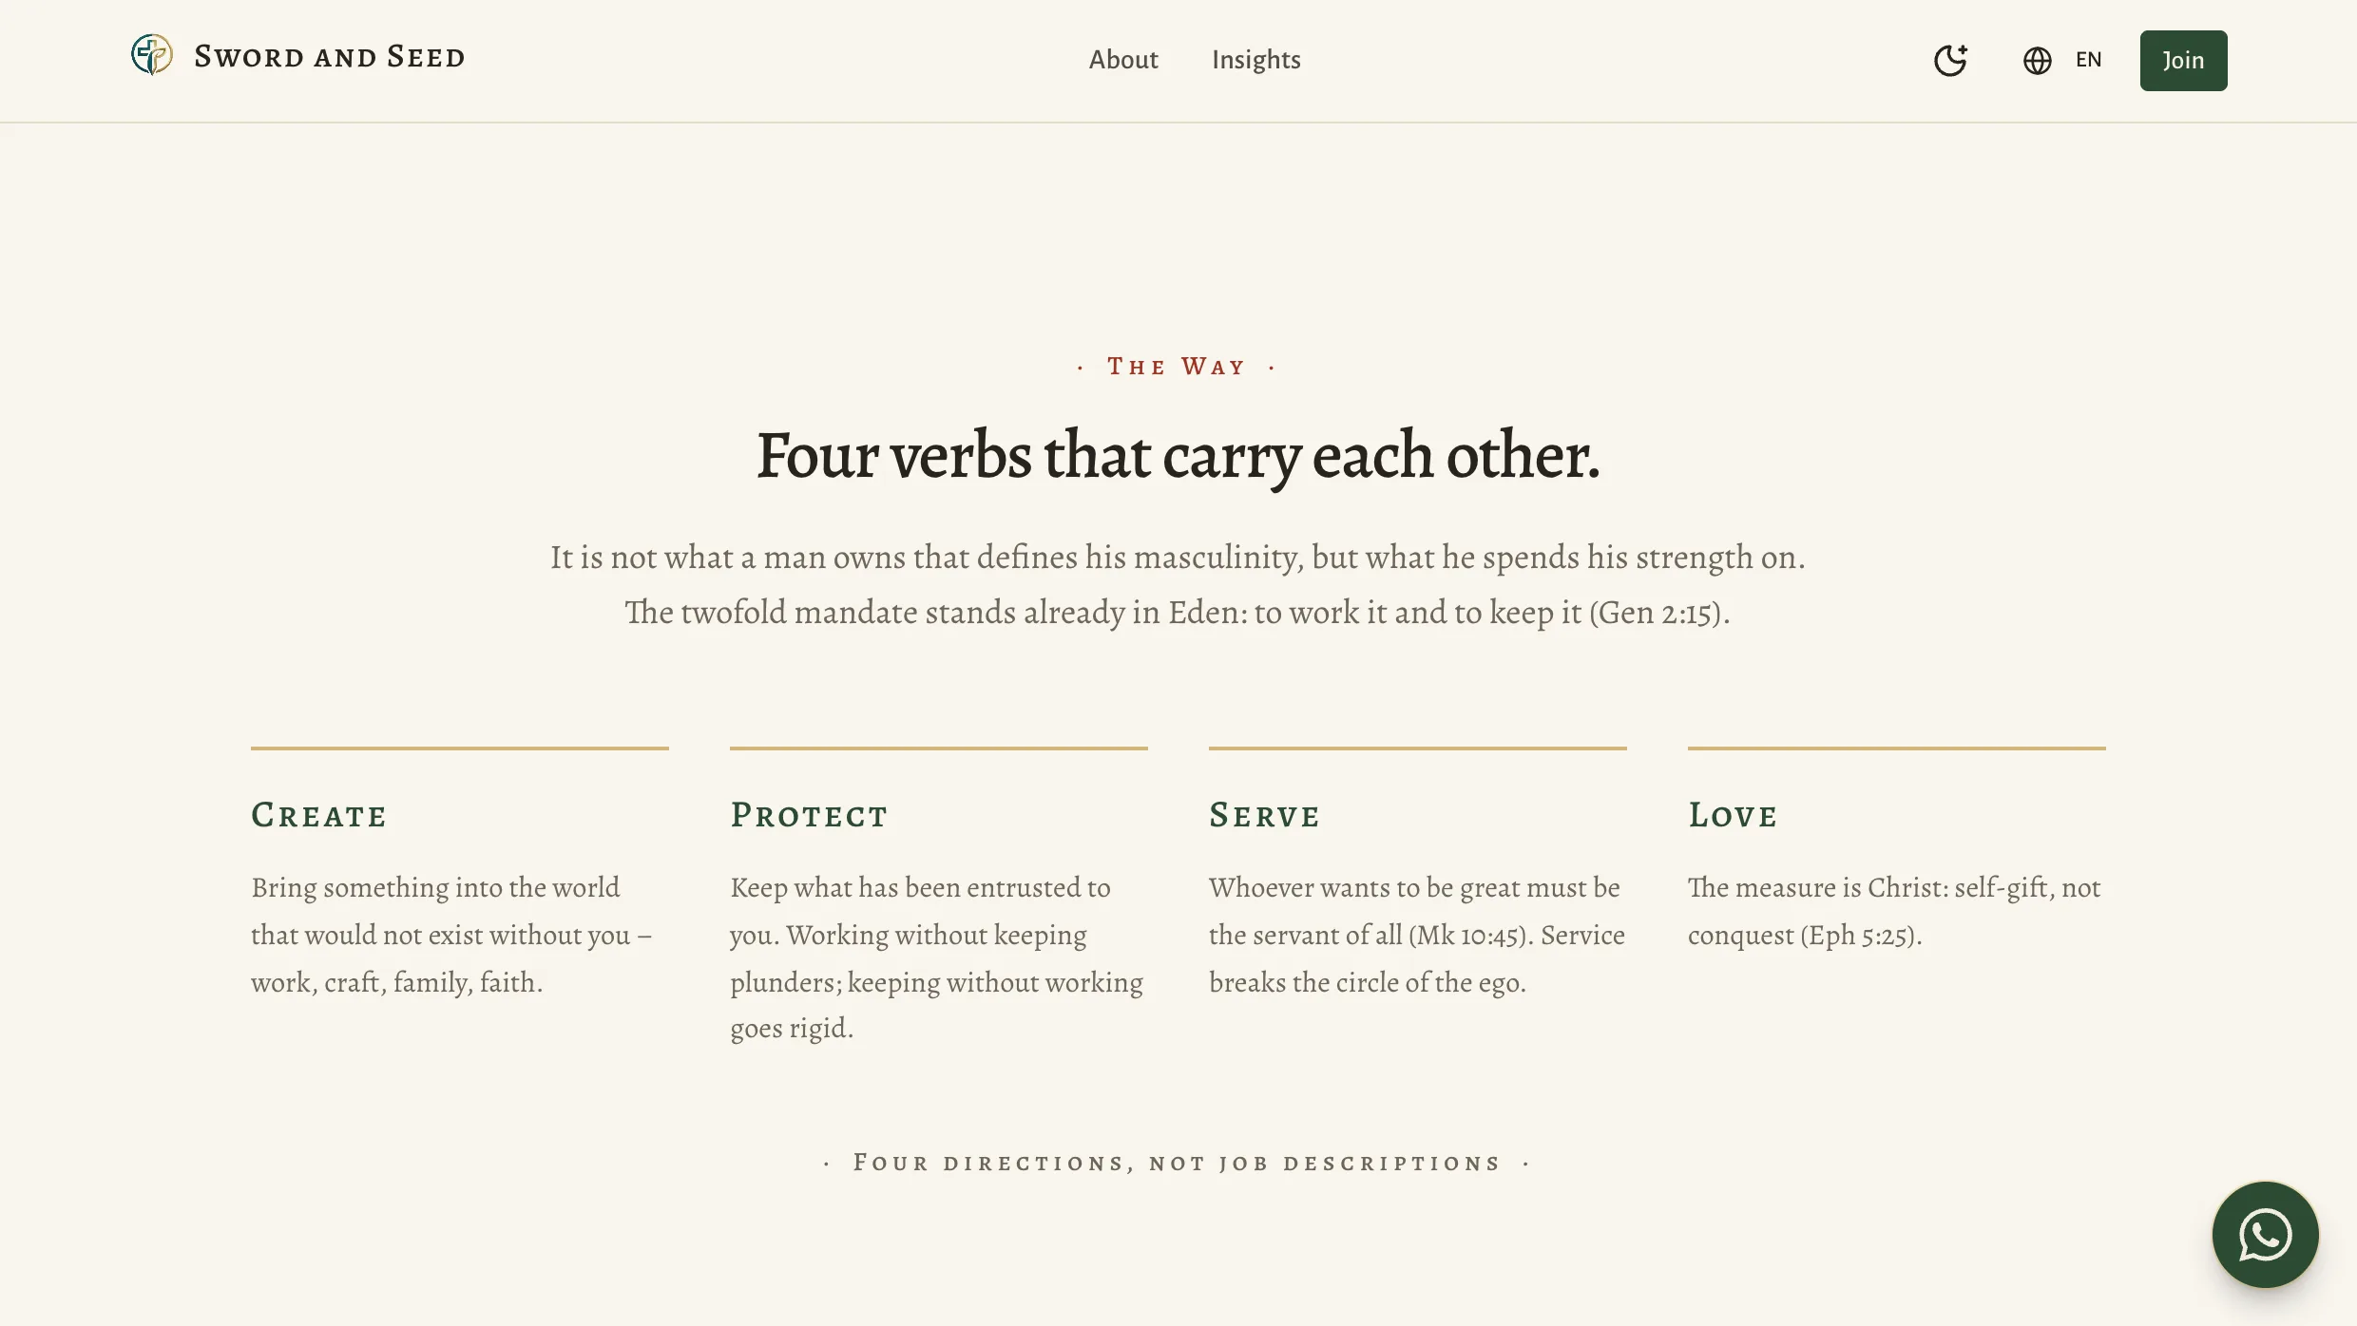Select the Protect heading
This screenshot has width=2357, height=1326.
[809, 815]
